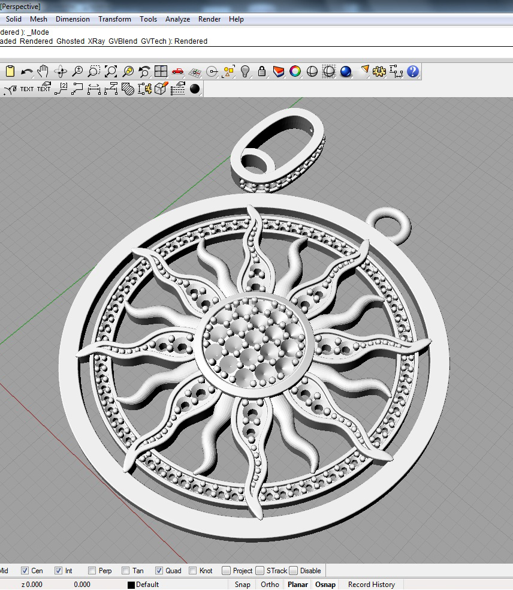Open the Edit Layers icon
513x590 pixels.
tap(278, 71)
